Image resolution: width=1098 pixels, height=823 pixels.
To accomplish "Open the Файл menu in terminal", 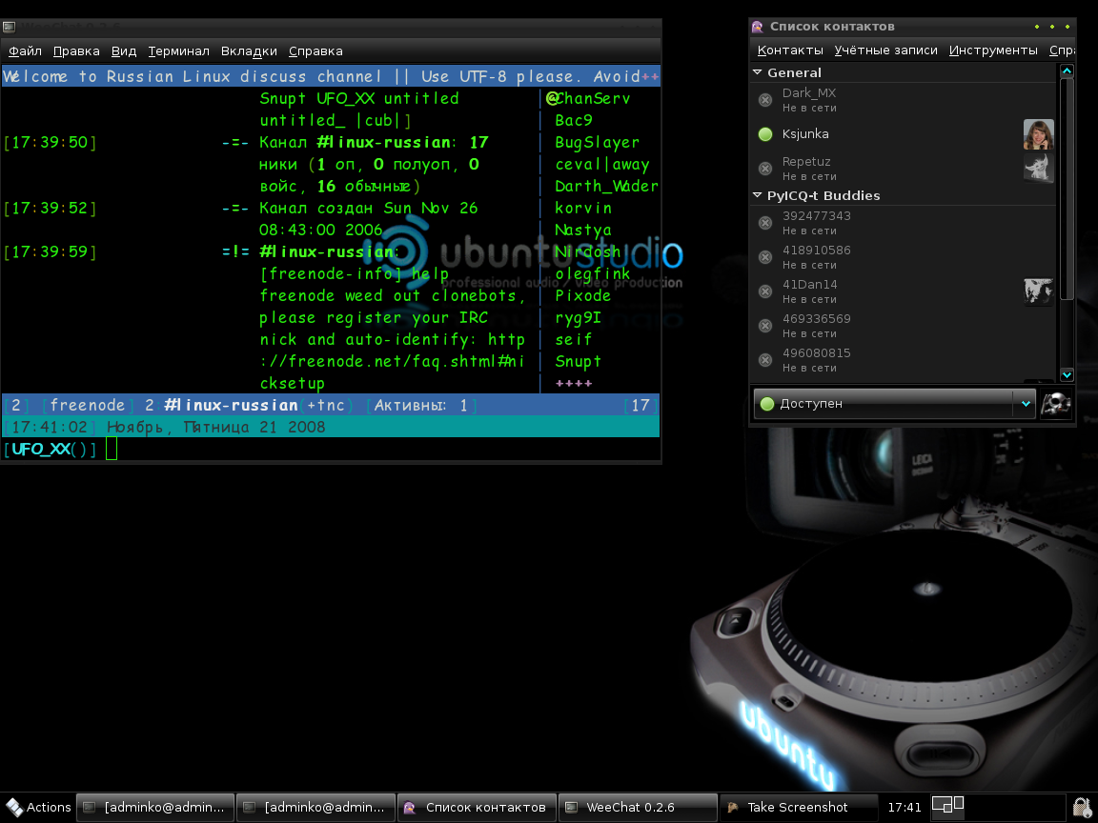I will [x=25, y=51].
